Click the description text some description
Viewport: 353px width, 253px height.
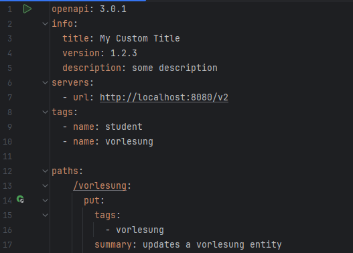click(x=175, y=68)
